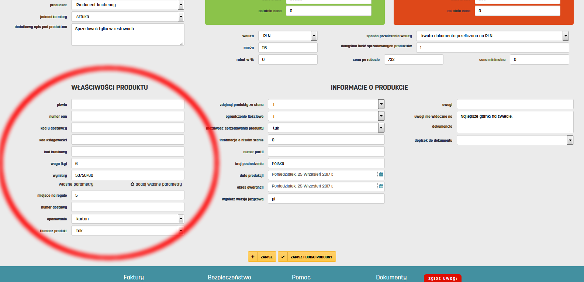This screenshot has height=282, width=584.
Task: Expand ograniczenie ilościowe dropdown
Action: 381,116
